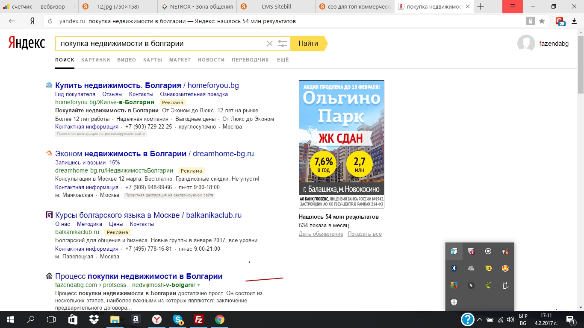This screenshot has height=328, width=584.
Task: Click the Yandex "Я" home button in toolbar
Action: pyautogui.click(x=32, y=21)
